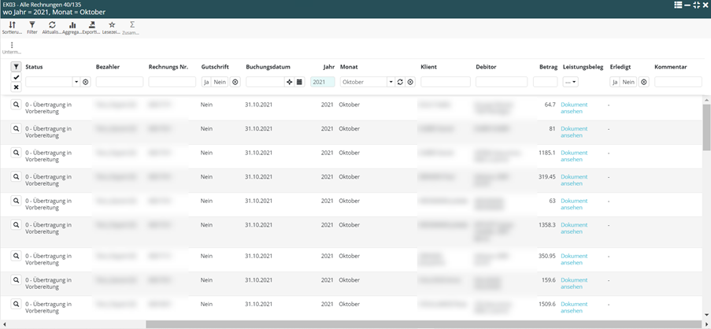Open the Untermenü three-dot menu
Image resolution: width=711 pixels, height=329 pixels.
pos(12,46)
